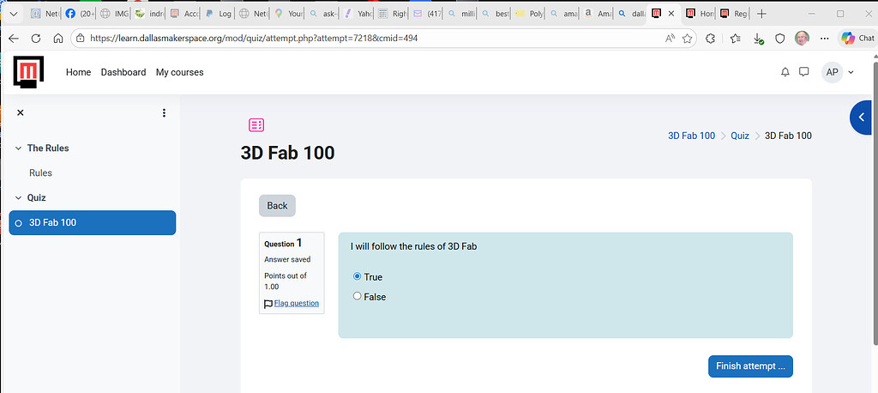This screenshot has height=393, width=878.
Task: Collapse the Quiz section chevron
Action: coord(19,197)
